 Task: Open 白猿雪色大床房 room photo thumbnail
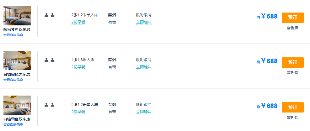point(17,60)
